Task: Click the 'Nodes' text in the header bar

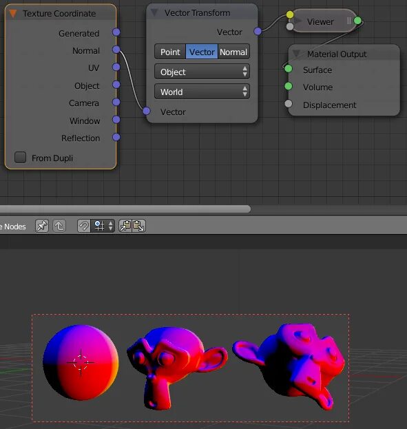Action: coord(14,227)
